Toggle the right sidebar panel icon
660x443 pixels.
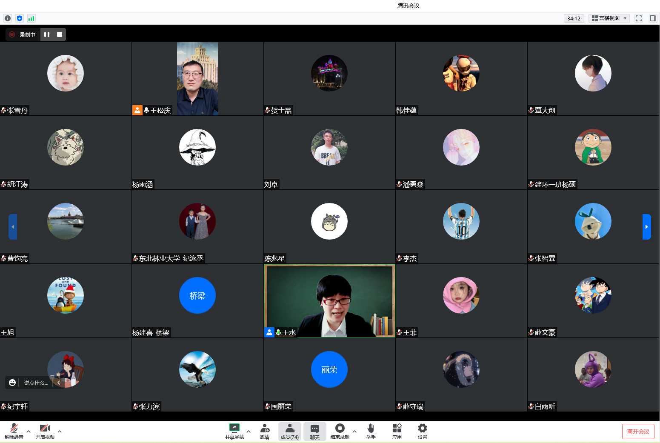(653, 18)
